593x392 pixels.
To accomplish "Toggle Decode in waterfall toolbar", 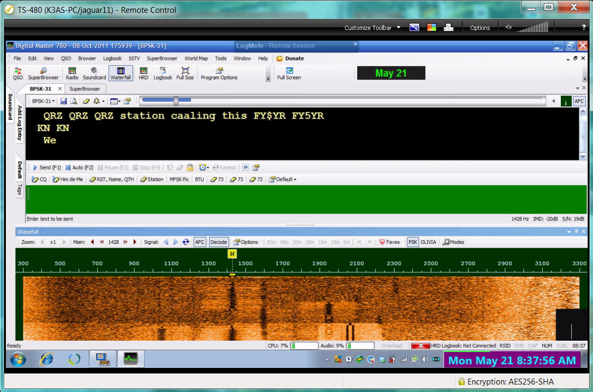I will 219,242.
